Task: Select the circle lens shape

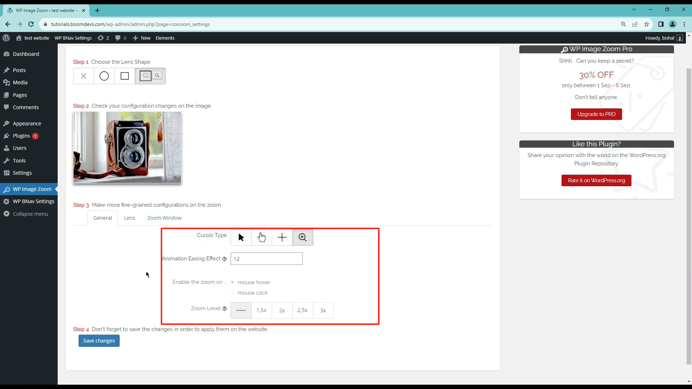Action: pos(104,76)
